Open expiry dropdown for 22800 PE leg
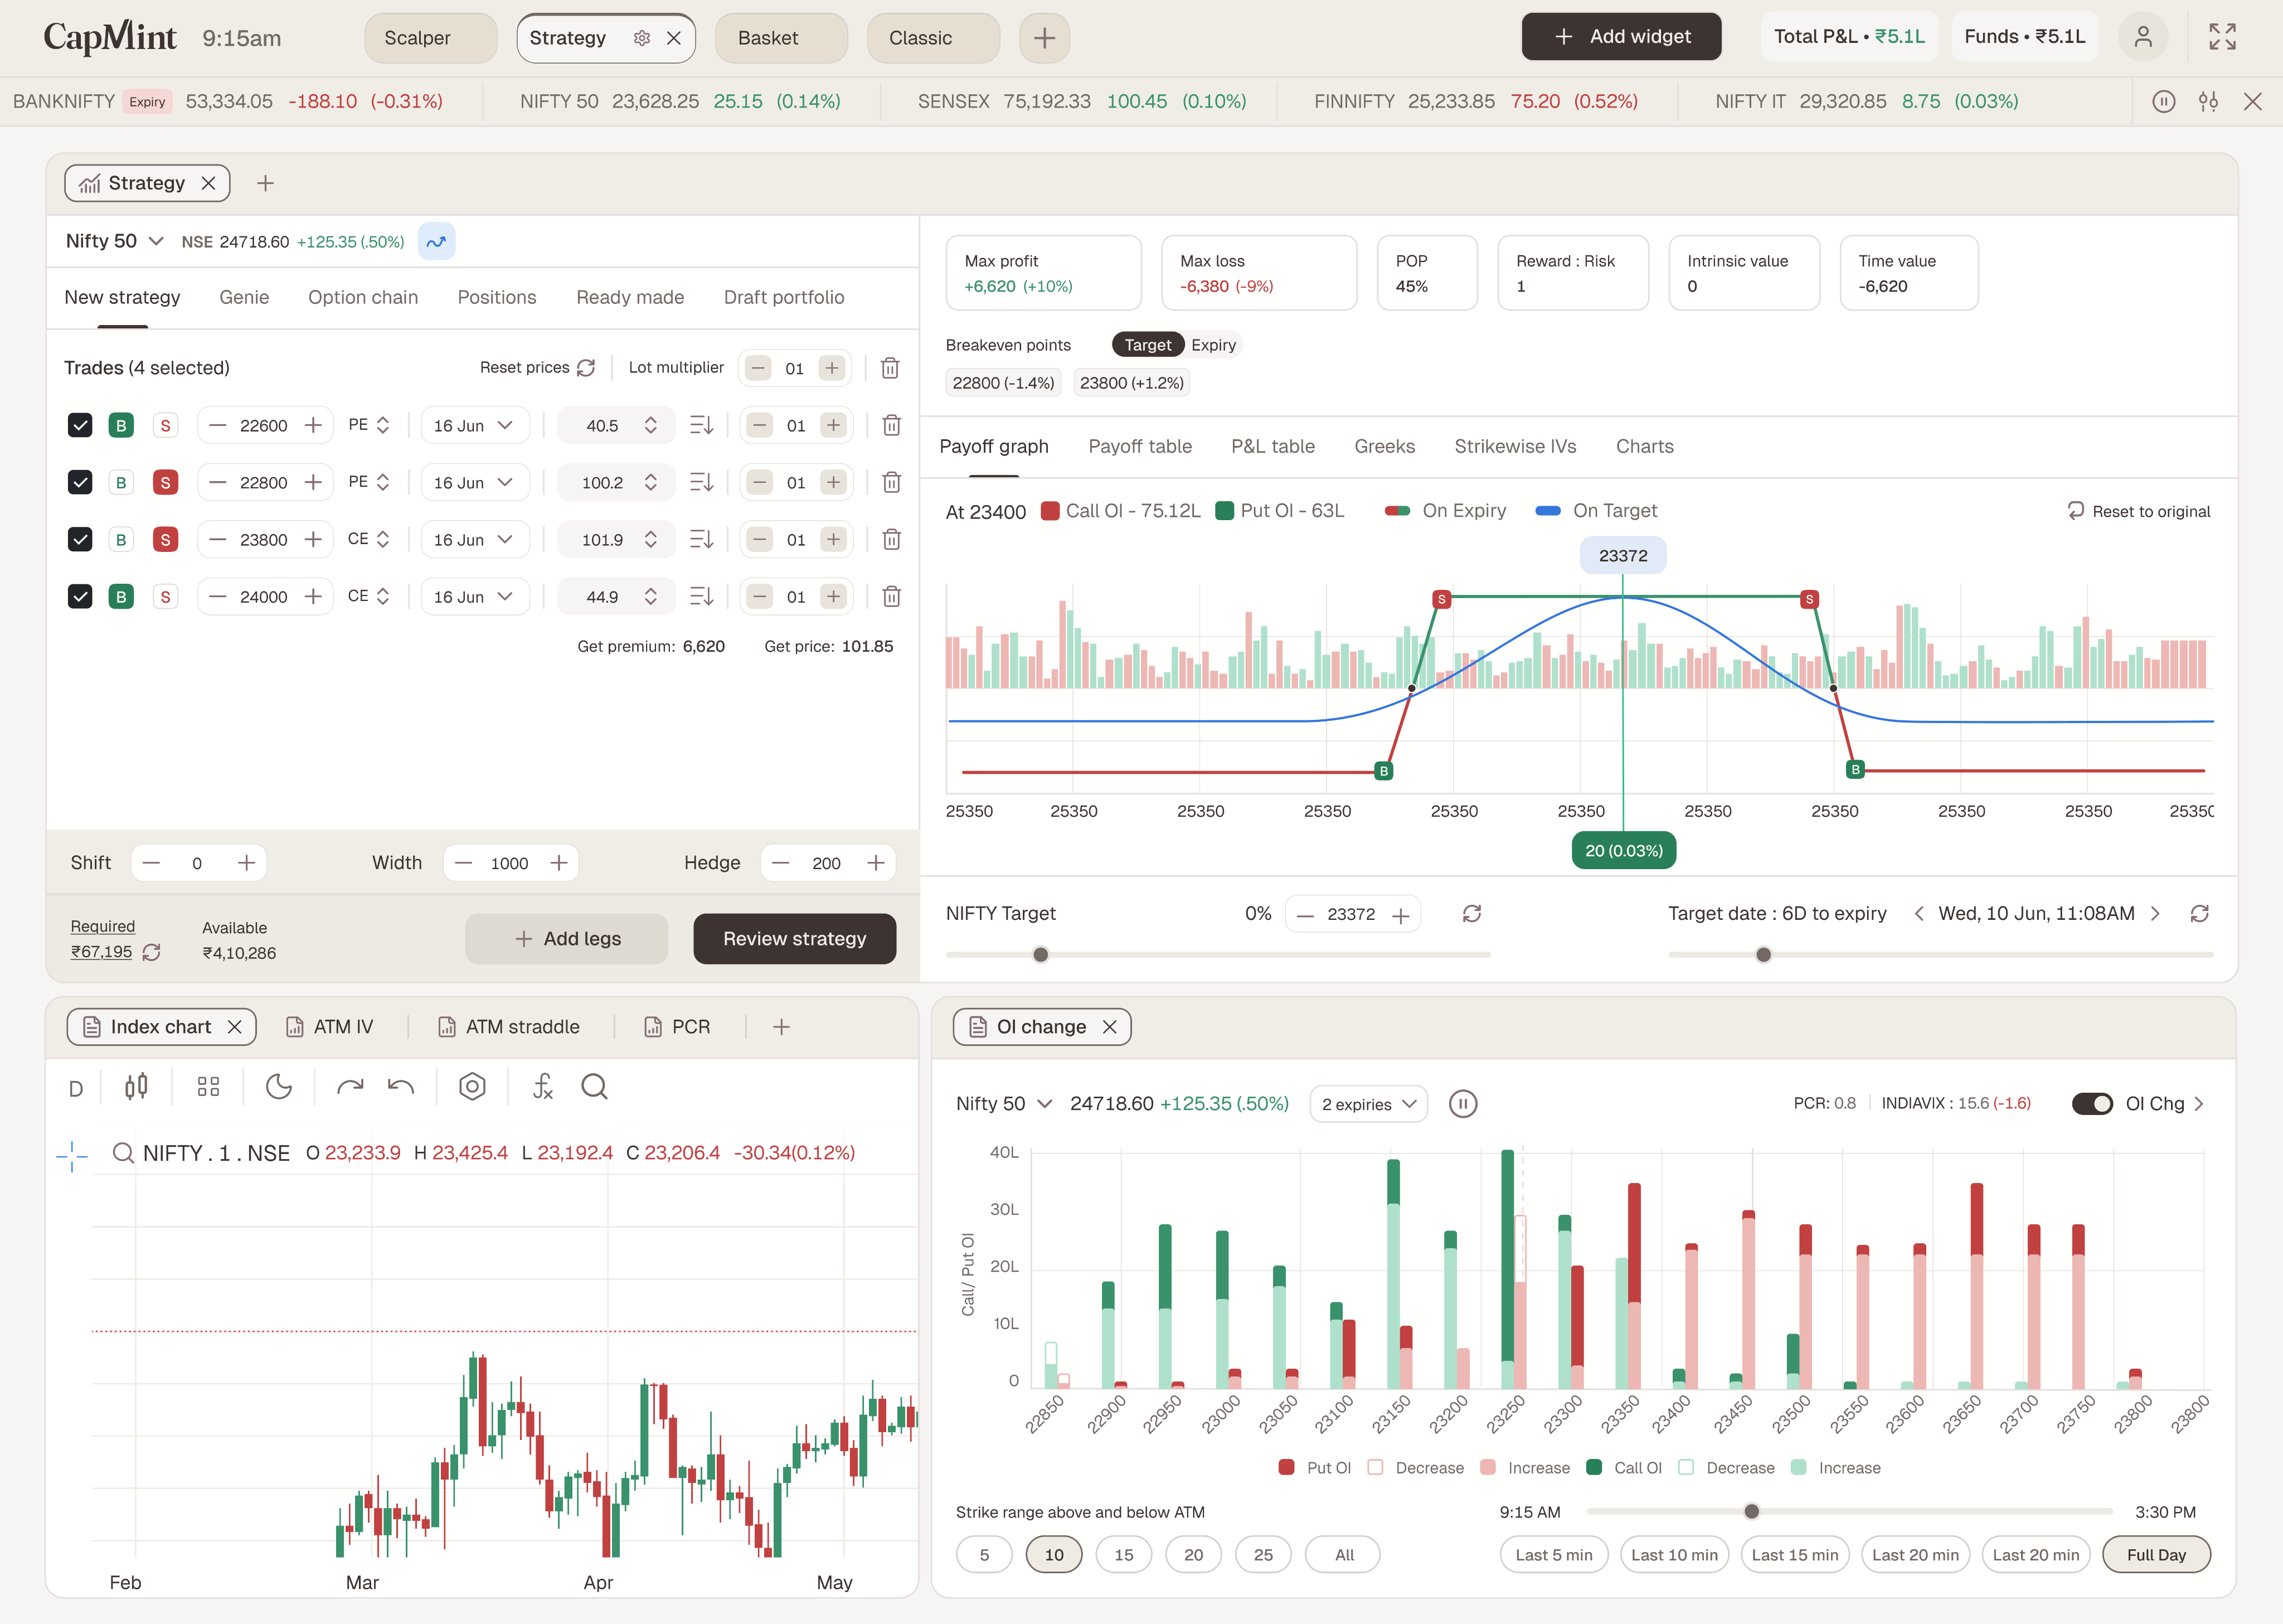Viewport: 2283px width, 1624px height. click(x=474, y=482)
